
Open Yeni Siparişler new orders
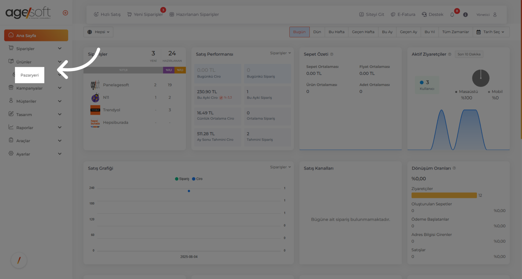145,14
